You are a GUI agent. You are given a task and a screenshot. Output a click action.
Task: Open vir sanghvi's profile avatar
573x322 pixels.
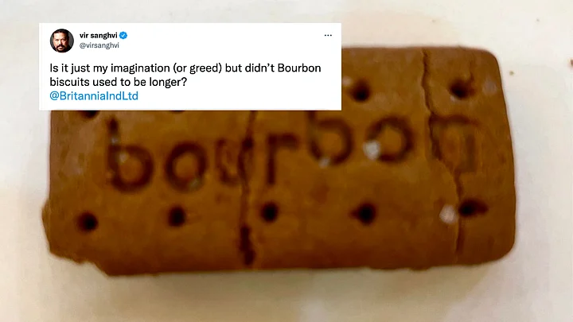62,41
